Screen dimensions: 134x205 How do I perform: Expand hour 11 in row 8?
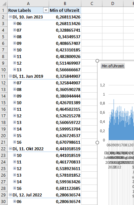point(14,56)
